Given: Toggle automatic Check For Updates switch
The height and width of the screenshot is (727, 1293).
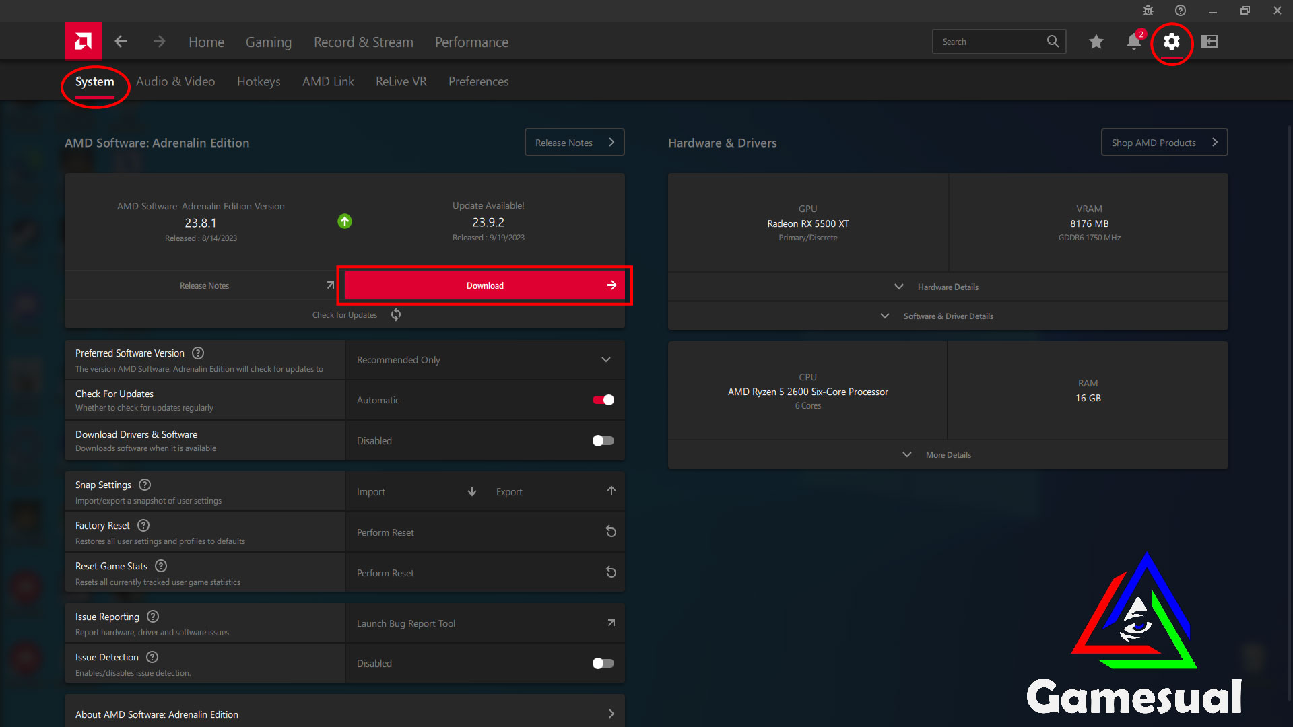Looking at the screenshot, I should [603, 400].
